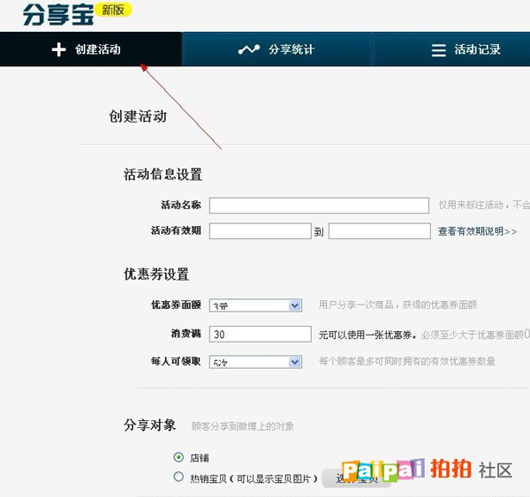Open the 活动记录 tab
The height and width of the screenshot is (497, 530).
(x=464, y=49)
